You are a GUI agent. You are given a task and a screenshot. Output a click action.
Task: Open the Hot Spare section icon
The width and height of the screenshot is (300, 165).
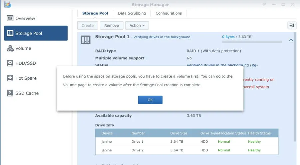10,78
